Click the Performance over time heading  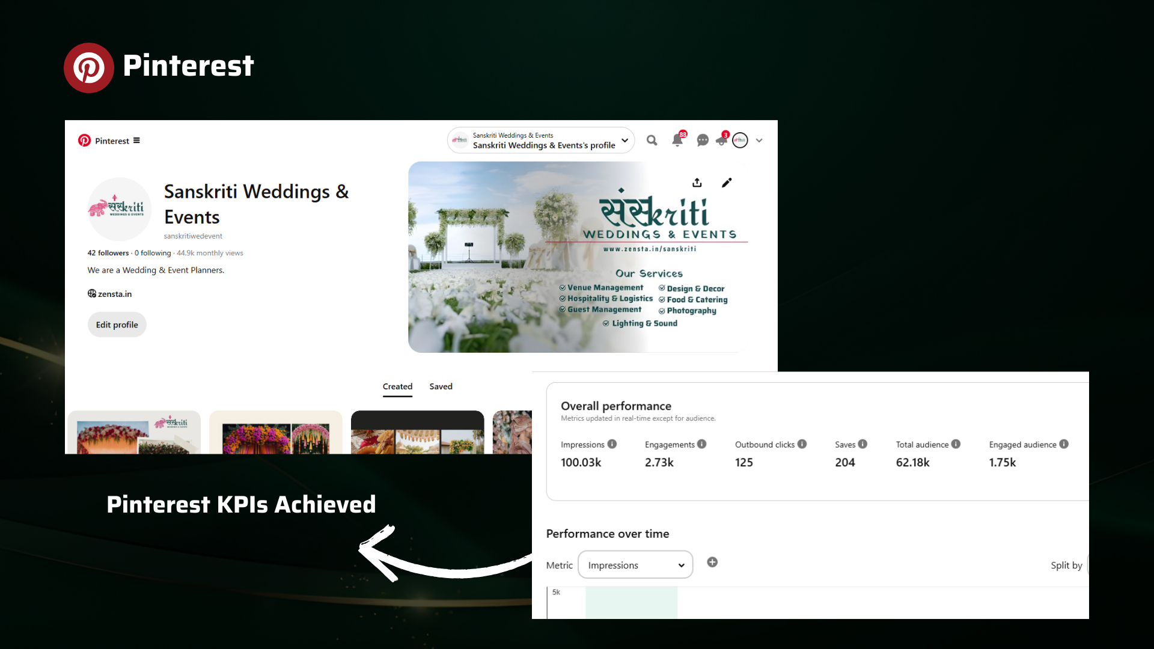coord(608,534)
